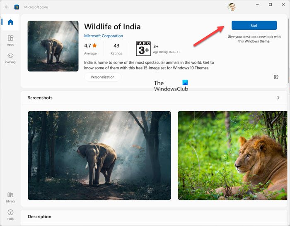Click the share icon

[276, 77]
